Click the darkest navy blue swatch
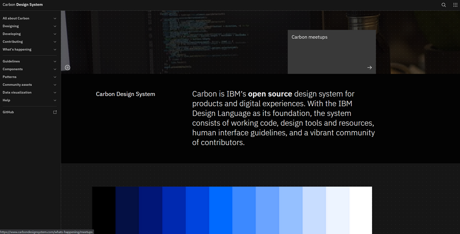This screenshot has width=460, height=234. click(127, 210)
